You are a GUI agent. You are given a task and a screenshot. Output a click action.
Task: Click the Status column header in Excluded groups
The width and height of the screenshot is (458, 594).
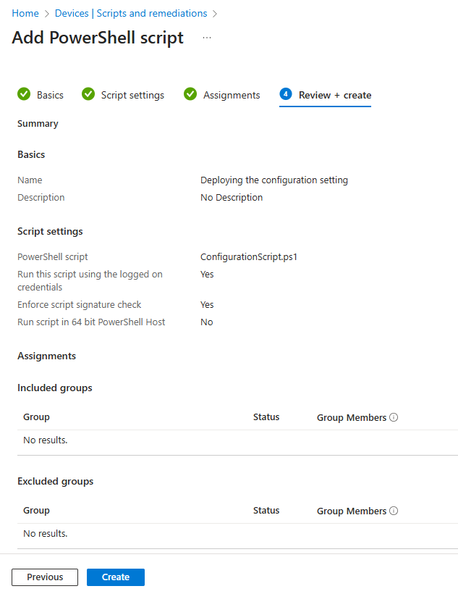pos(266,510)
